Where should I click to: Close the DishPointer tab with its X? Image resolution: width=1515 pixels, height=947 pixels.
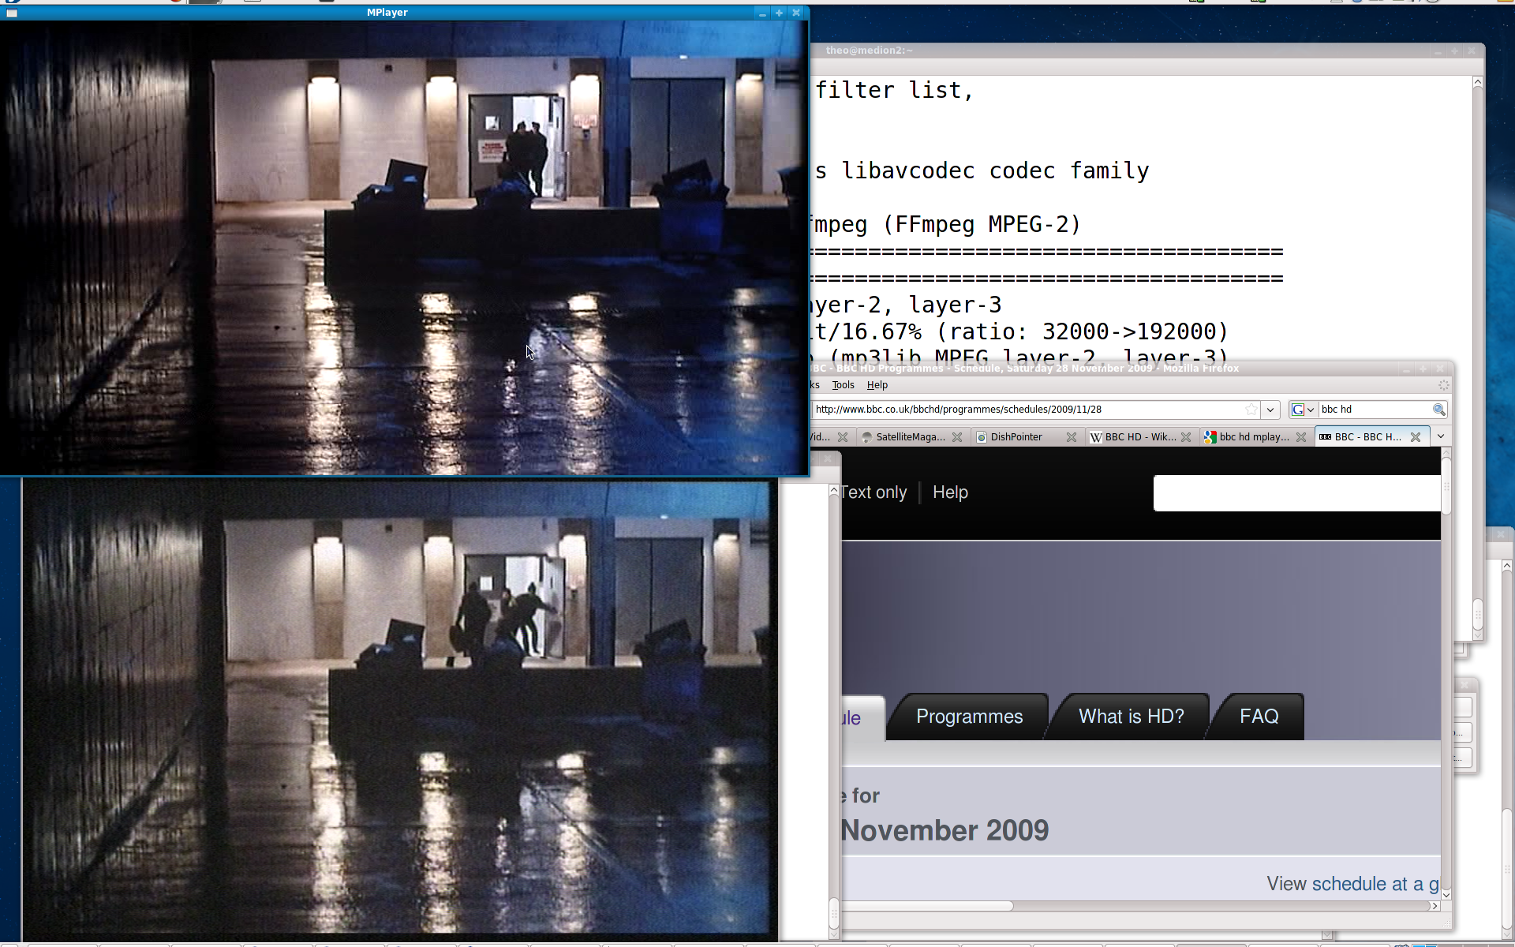[x=1072, y=437]
